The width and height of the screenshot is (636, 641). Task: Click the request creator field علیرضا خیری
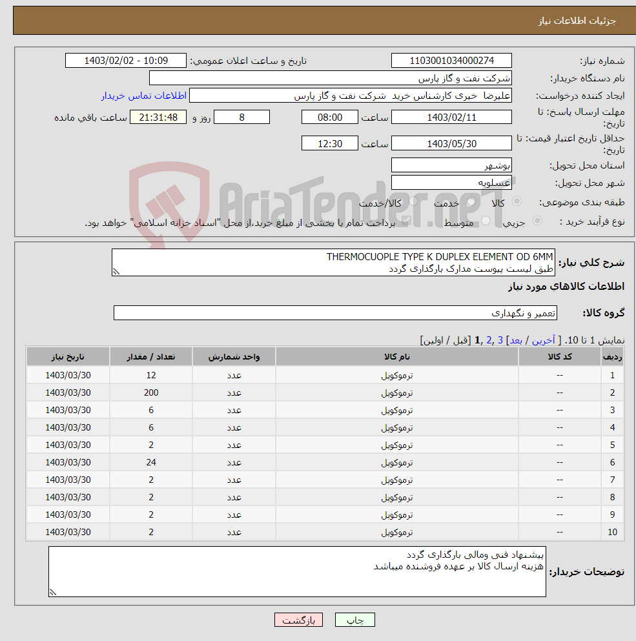click(351, 96)
